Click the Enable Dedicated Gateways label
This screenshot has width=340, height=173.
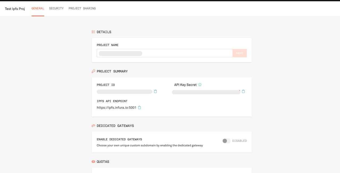pyautogui.click(x=119, y=139)
